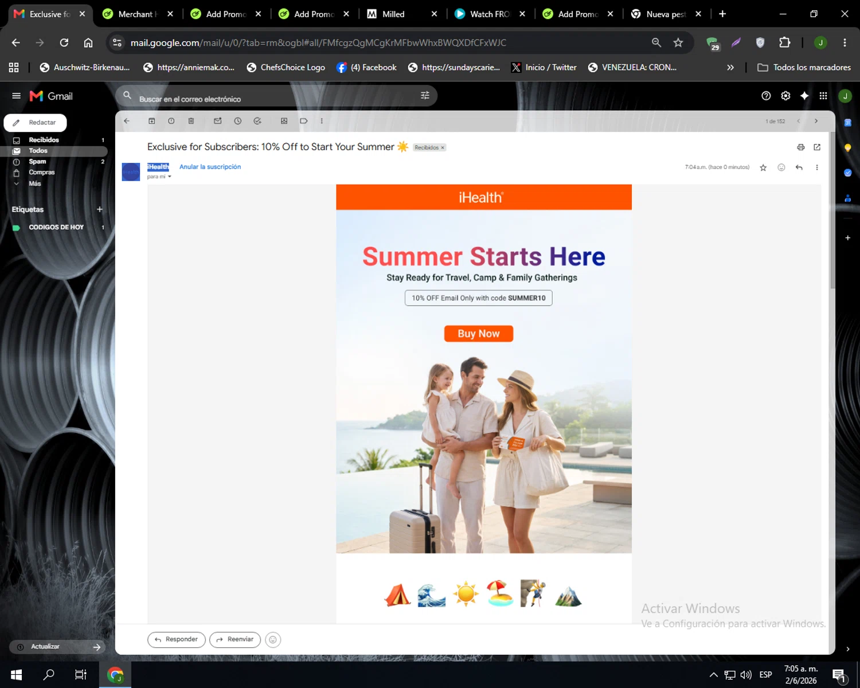Archive this email using the archive icon

[x=152, y=121]
